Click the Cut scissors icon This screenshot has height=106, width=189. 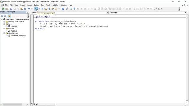(x=15, y=9)
